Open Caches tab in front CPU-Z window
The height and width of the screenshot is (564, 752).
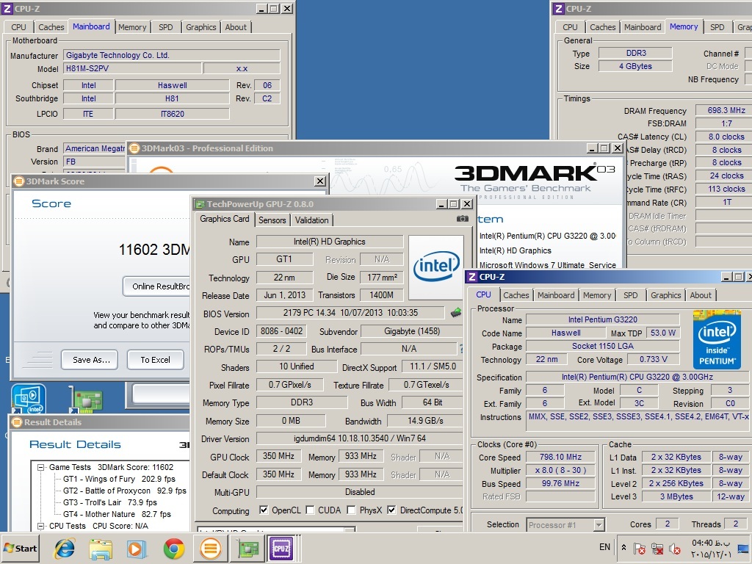(x=516, y=295)
